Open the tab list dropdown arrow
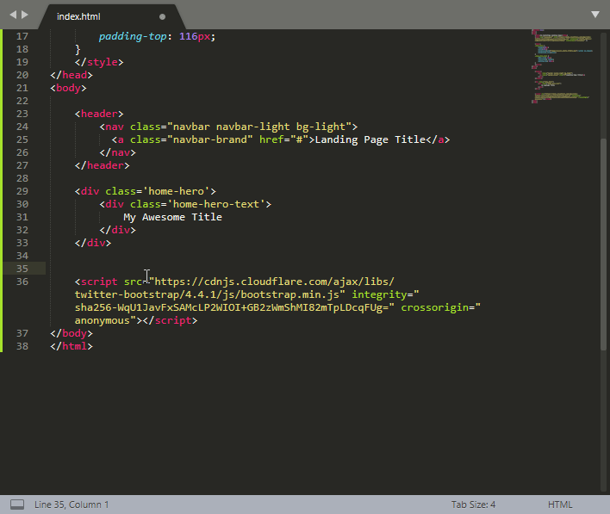 594,15
